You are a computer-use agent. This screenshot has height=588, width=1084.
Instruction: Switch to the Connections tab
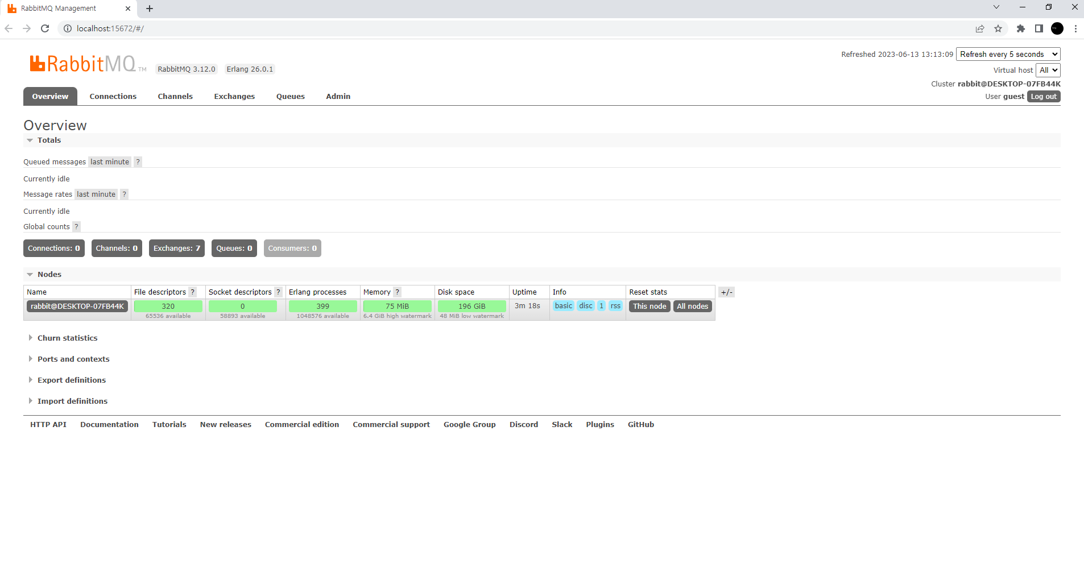click(x=113, y=97)
